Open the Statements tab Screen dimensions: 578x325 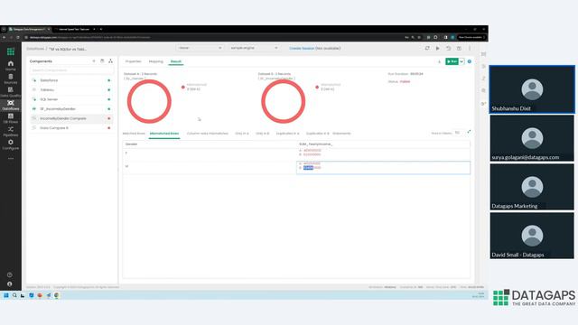[341, 134]
